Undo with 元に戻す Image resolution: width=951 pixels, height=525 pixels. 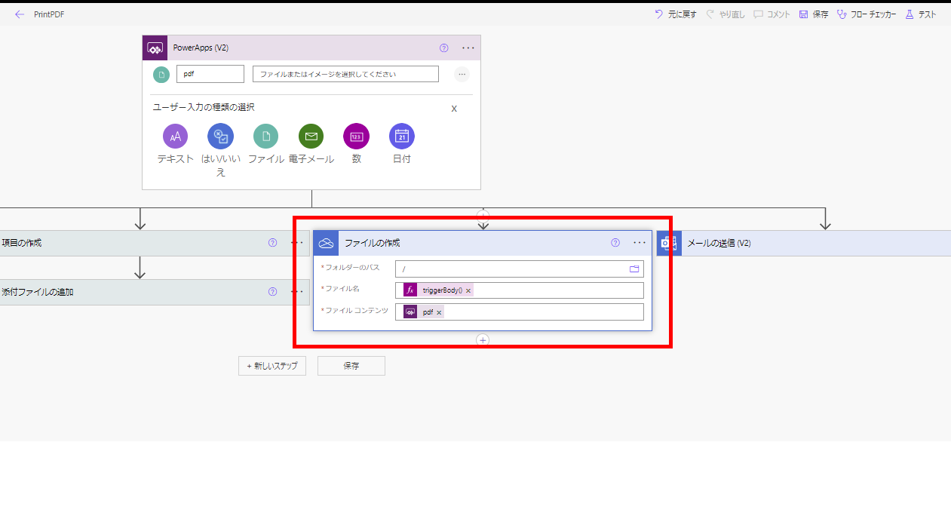pos(675,14)
